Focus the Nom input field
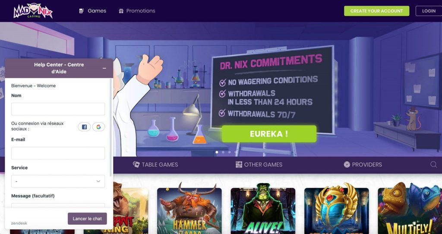The height and width of the screenshot is (234, 442). [x=58, y=109]
